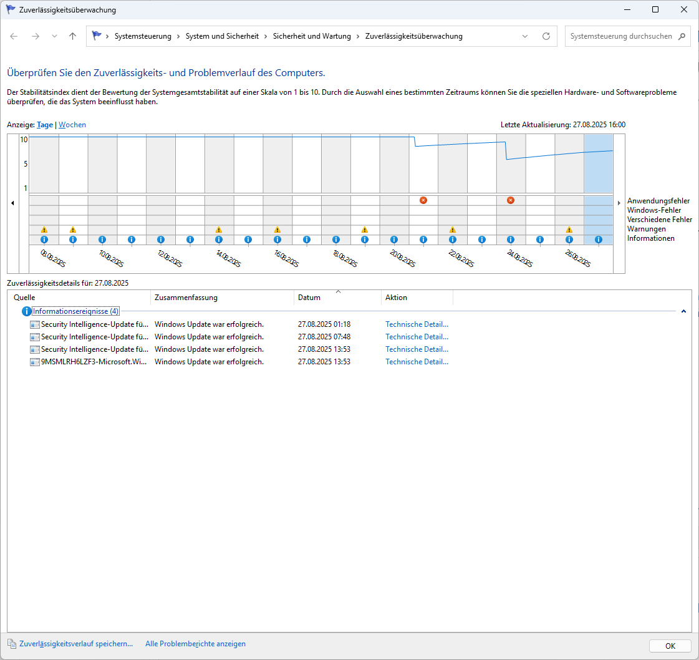This screenshot has width=699, height=660.
Task: Click the row icon of the 9MSMLRH6LZF3-Microsoft.Wi... entry
Action: 35,362
